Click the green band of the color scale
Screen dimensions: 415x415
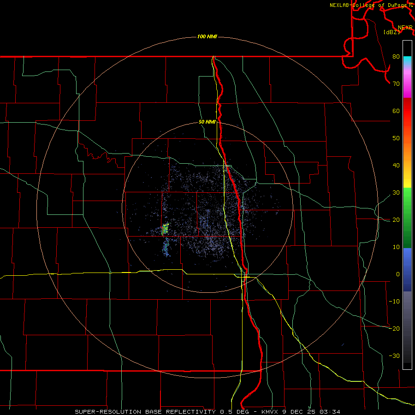coord(407,218)
